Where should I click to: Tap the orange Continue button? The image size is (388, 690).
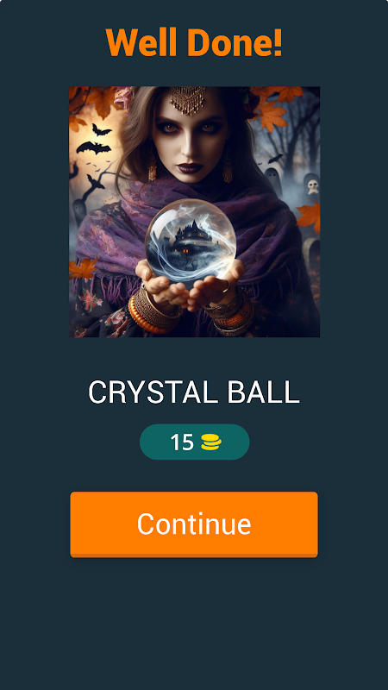coord(194,524)
